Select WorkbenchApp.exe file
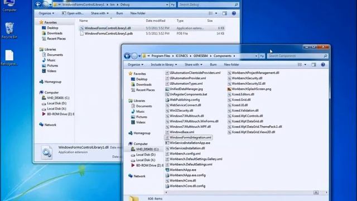This screenshot has width=357, height=201. 181,170
